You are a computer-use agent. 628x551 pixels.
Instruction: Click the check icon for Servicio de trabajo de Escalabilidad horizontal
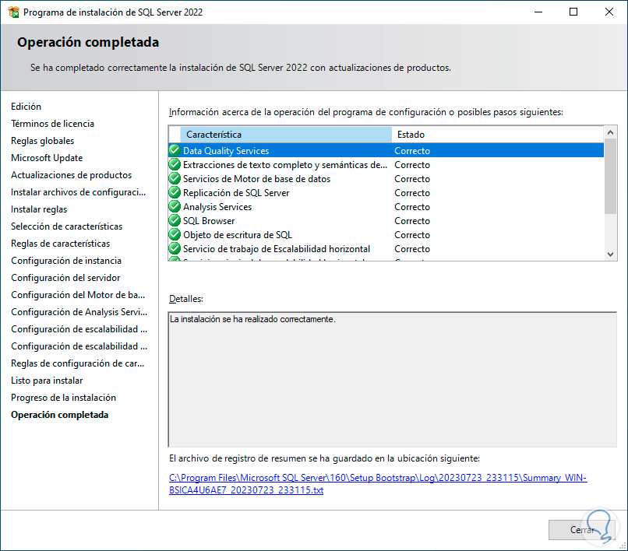175,248
